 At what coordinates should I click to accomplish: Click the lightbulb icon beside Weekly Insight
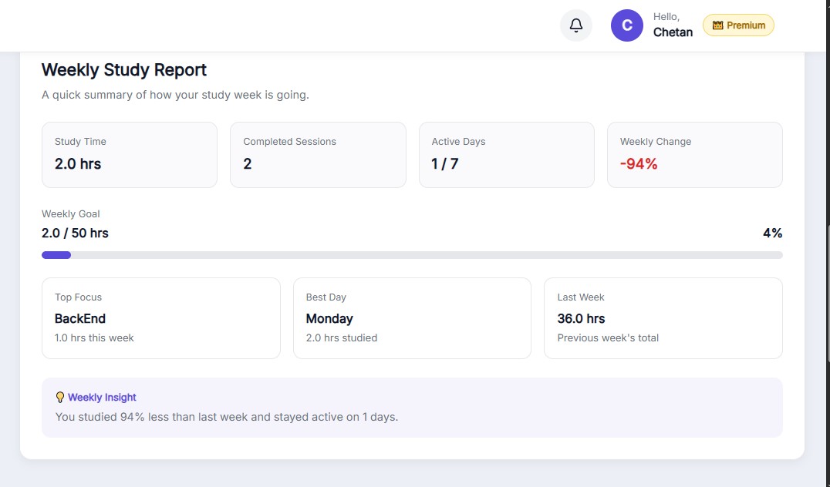click(x=60, y=397)
